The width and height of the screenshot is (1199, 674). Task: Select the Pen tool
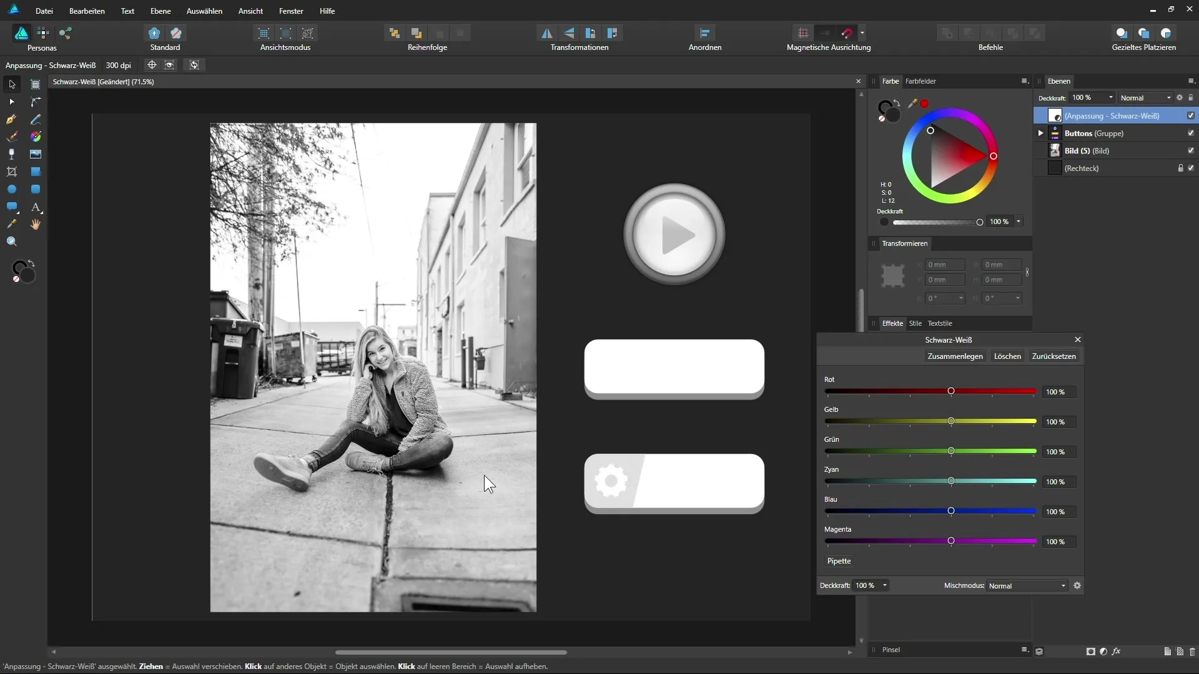[12, 119]
